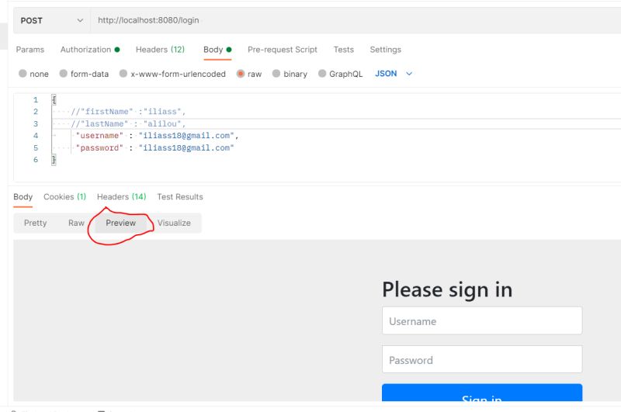Select the request Body tab

point(217,50)
